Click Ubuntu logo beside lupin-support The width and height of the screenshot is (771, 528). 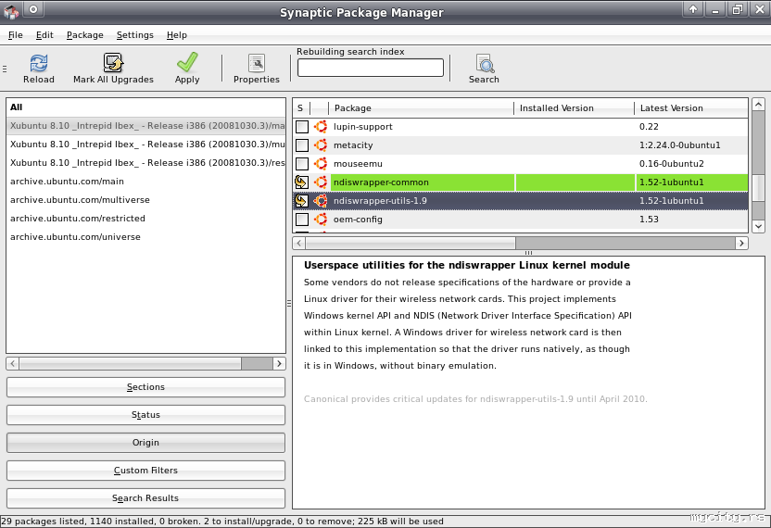[321, 126]
